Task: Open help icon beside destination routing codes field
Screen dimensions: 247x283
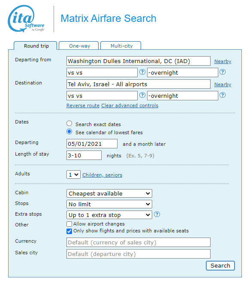Action: pyautogui.click(x=142, y=95)
